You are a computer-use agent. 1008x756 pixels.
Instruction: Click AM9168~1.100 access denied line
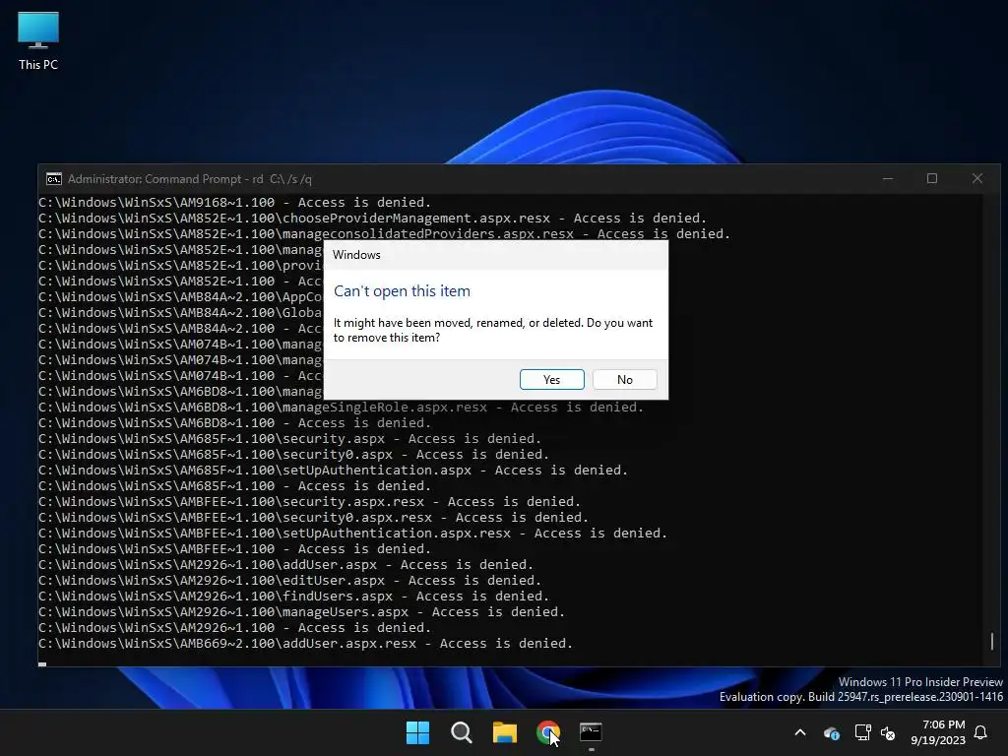(234, 203)
